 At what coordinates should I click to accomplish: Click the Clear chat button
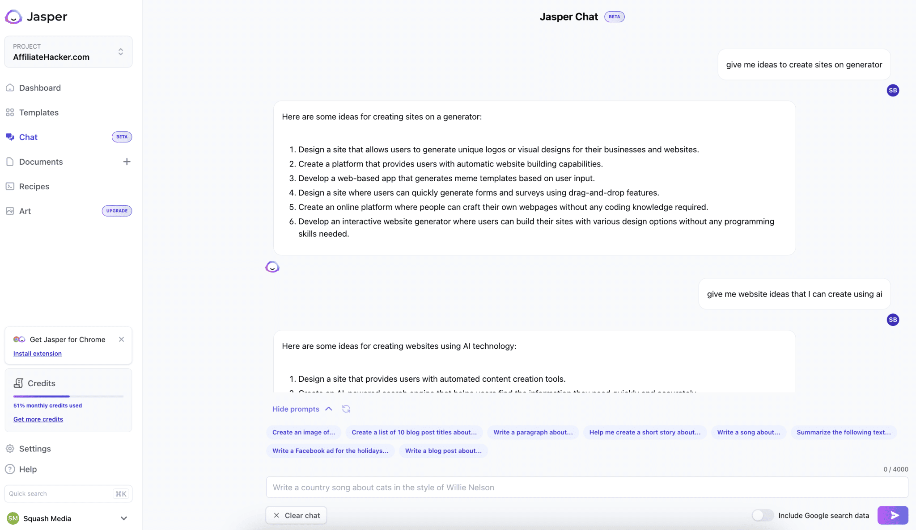click(297, 515)
